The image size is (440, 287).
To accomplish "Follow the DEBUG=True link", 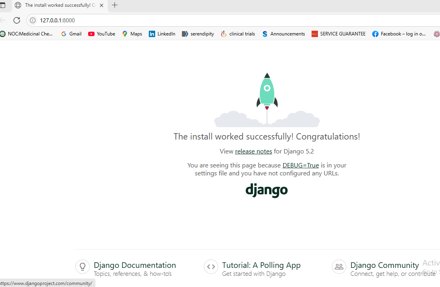I will point(300,165).
